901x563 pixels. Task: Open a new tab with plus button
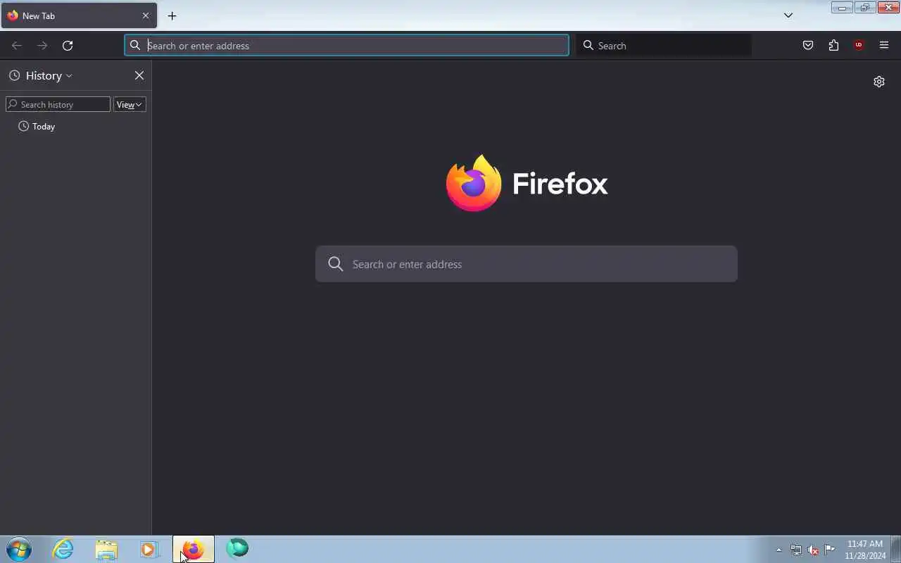click(x=172, y=15)
